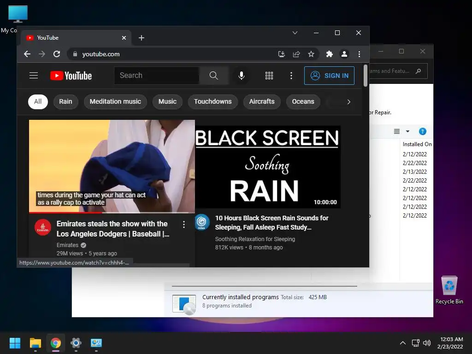Click search magnifier in Programs and Features
This screenshot has width=472, height=354.
pyautogui.click(x=418, y=71)
